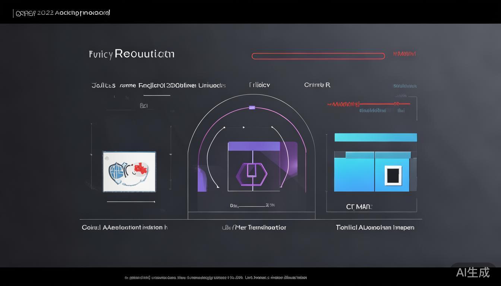Select the cyan bar above the blue panel

[375, 137]
